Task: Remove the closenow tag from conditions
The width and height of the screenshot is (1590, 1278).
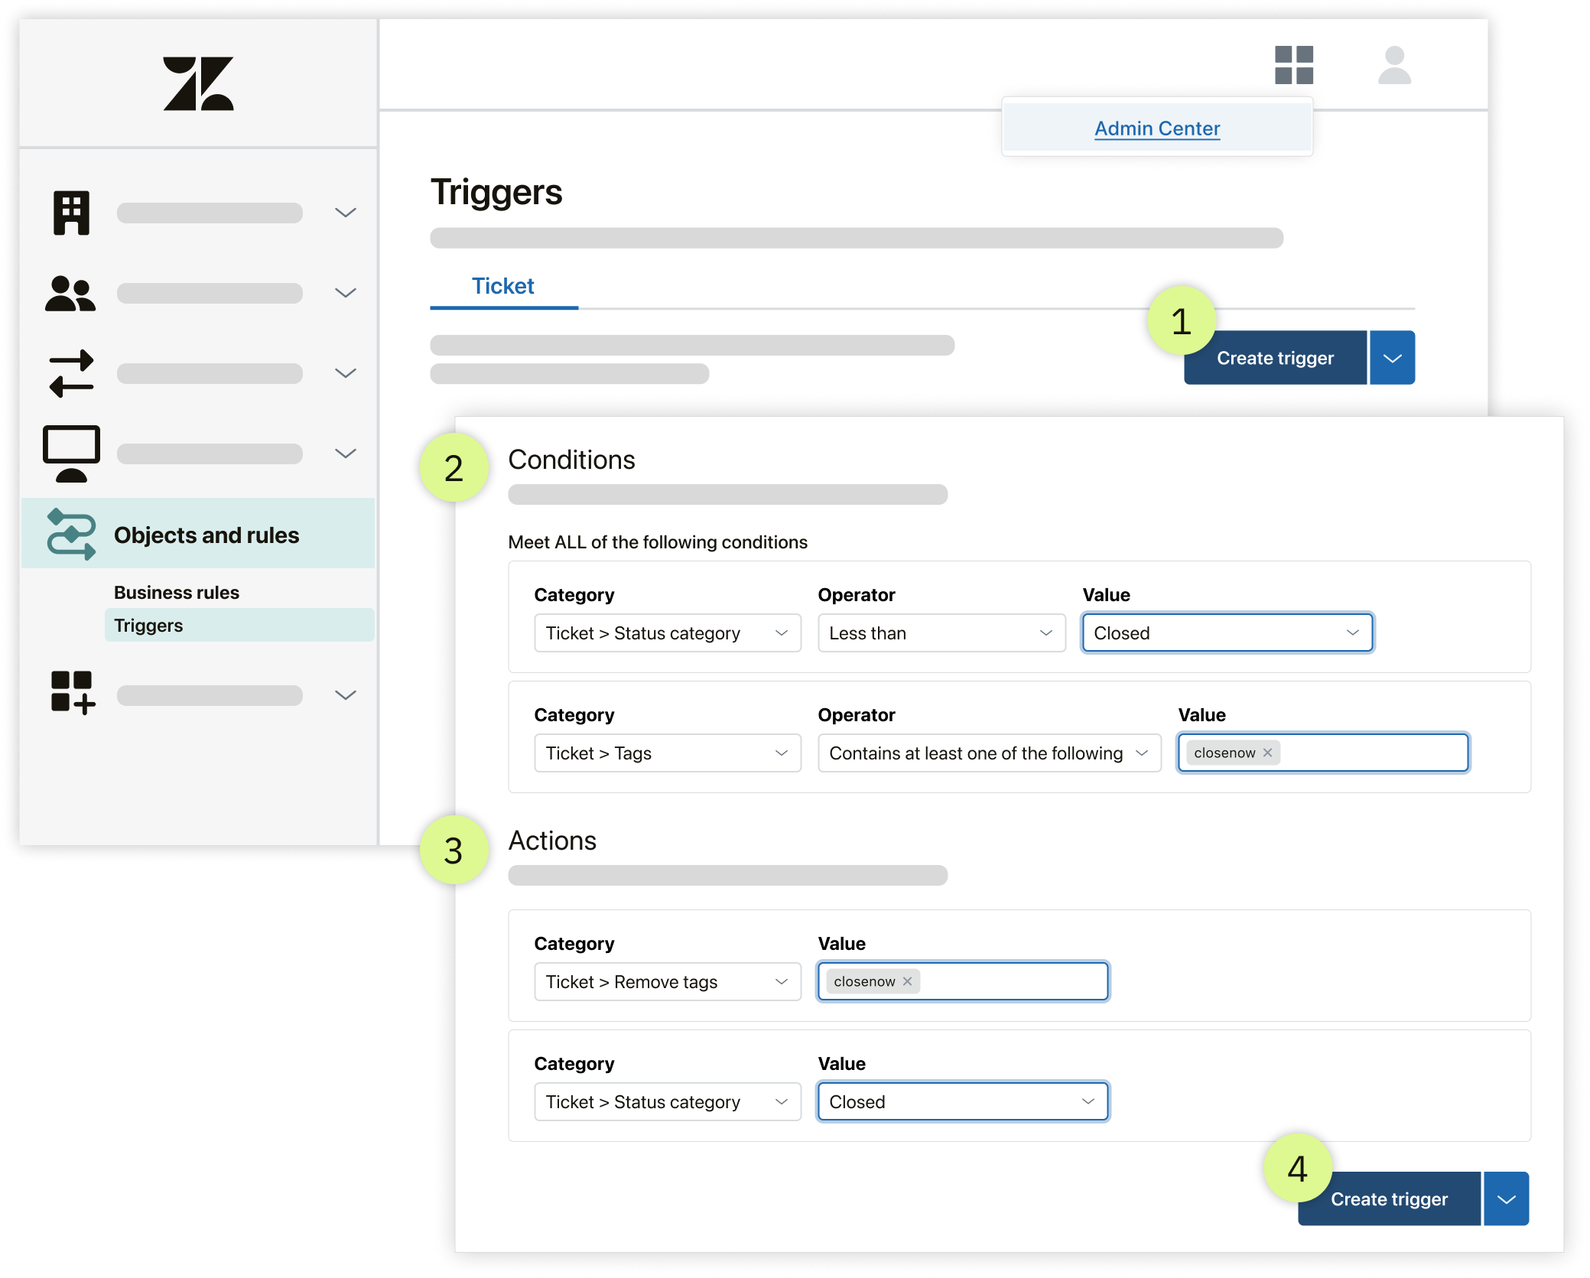Action: click(1270, 753)
